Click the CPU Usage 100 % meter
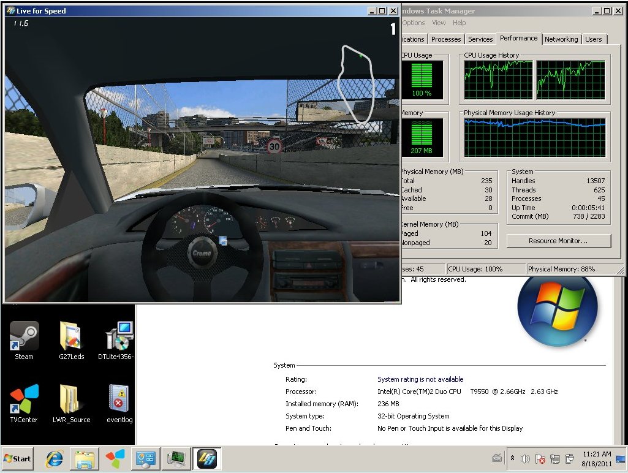Screen dimensions: 628x473 tap(422, 80)
